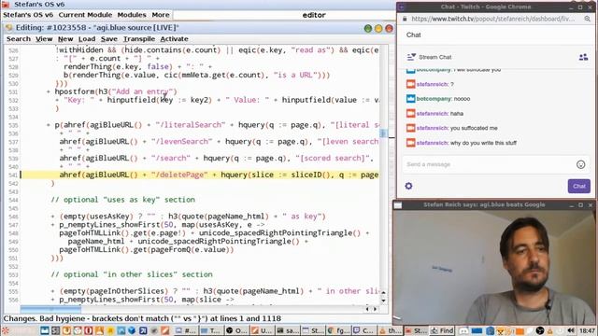Click the grey S launcher icon on taskbar
598x336 pixels.
55,330
